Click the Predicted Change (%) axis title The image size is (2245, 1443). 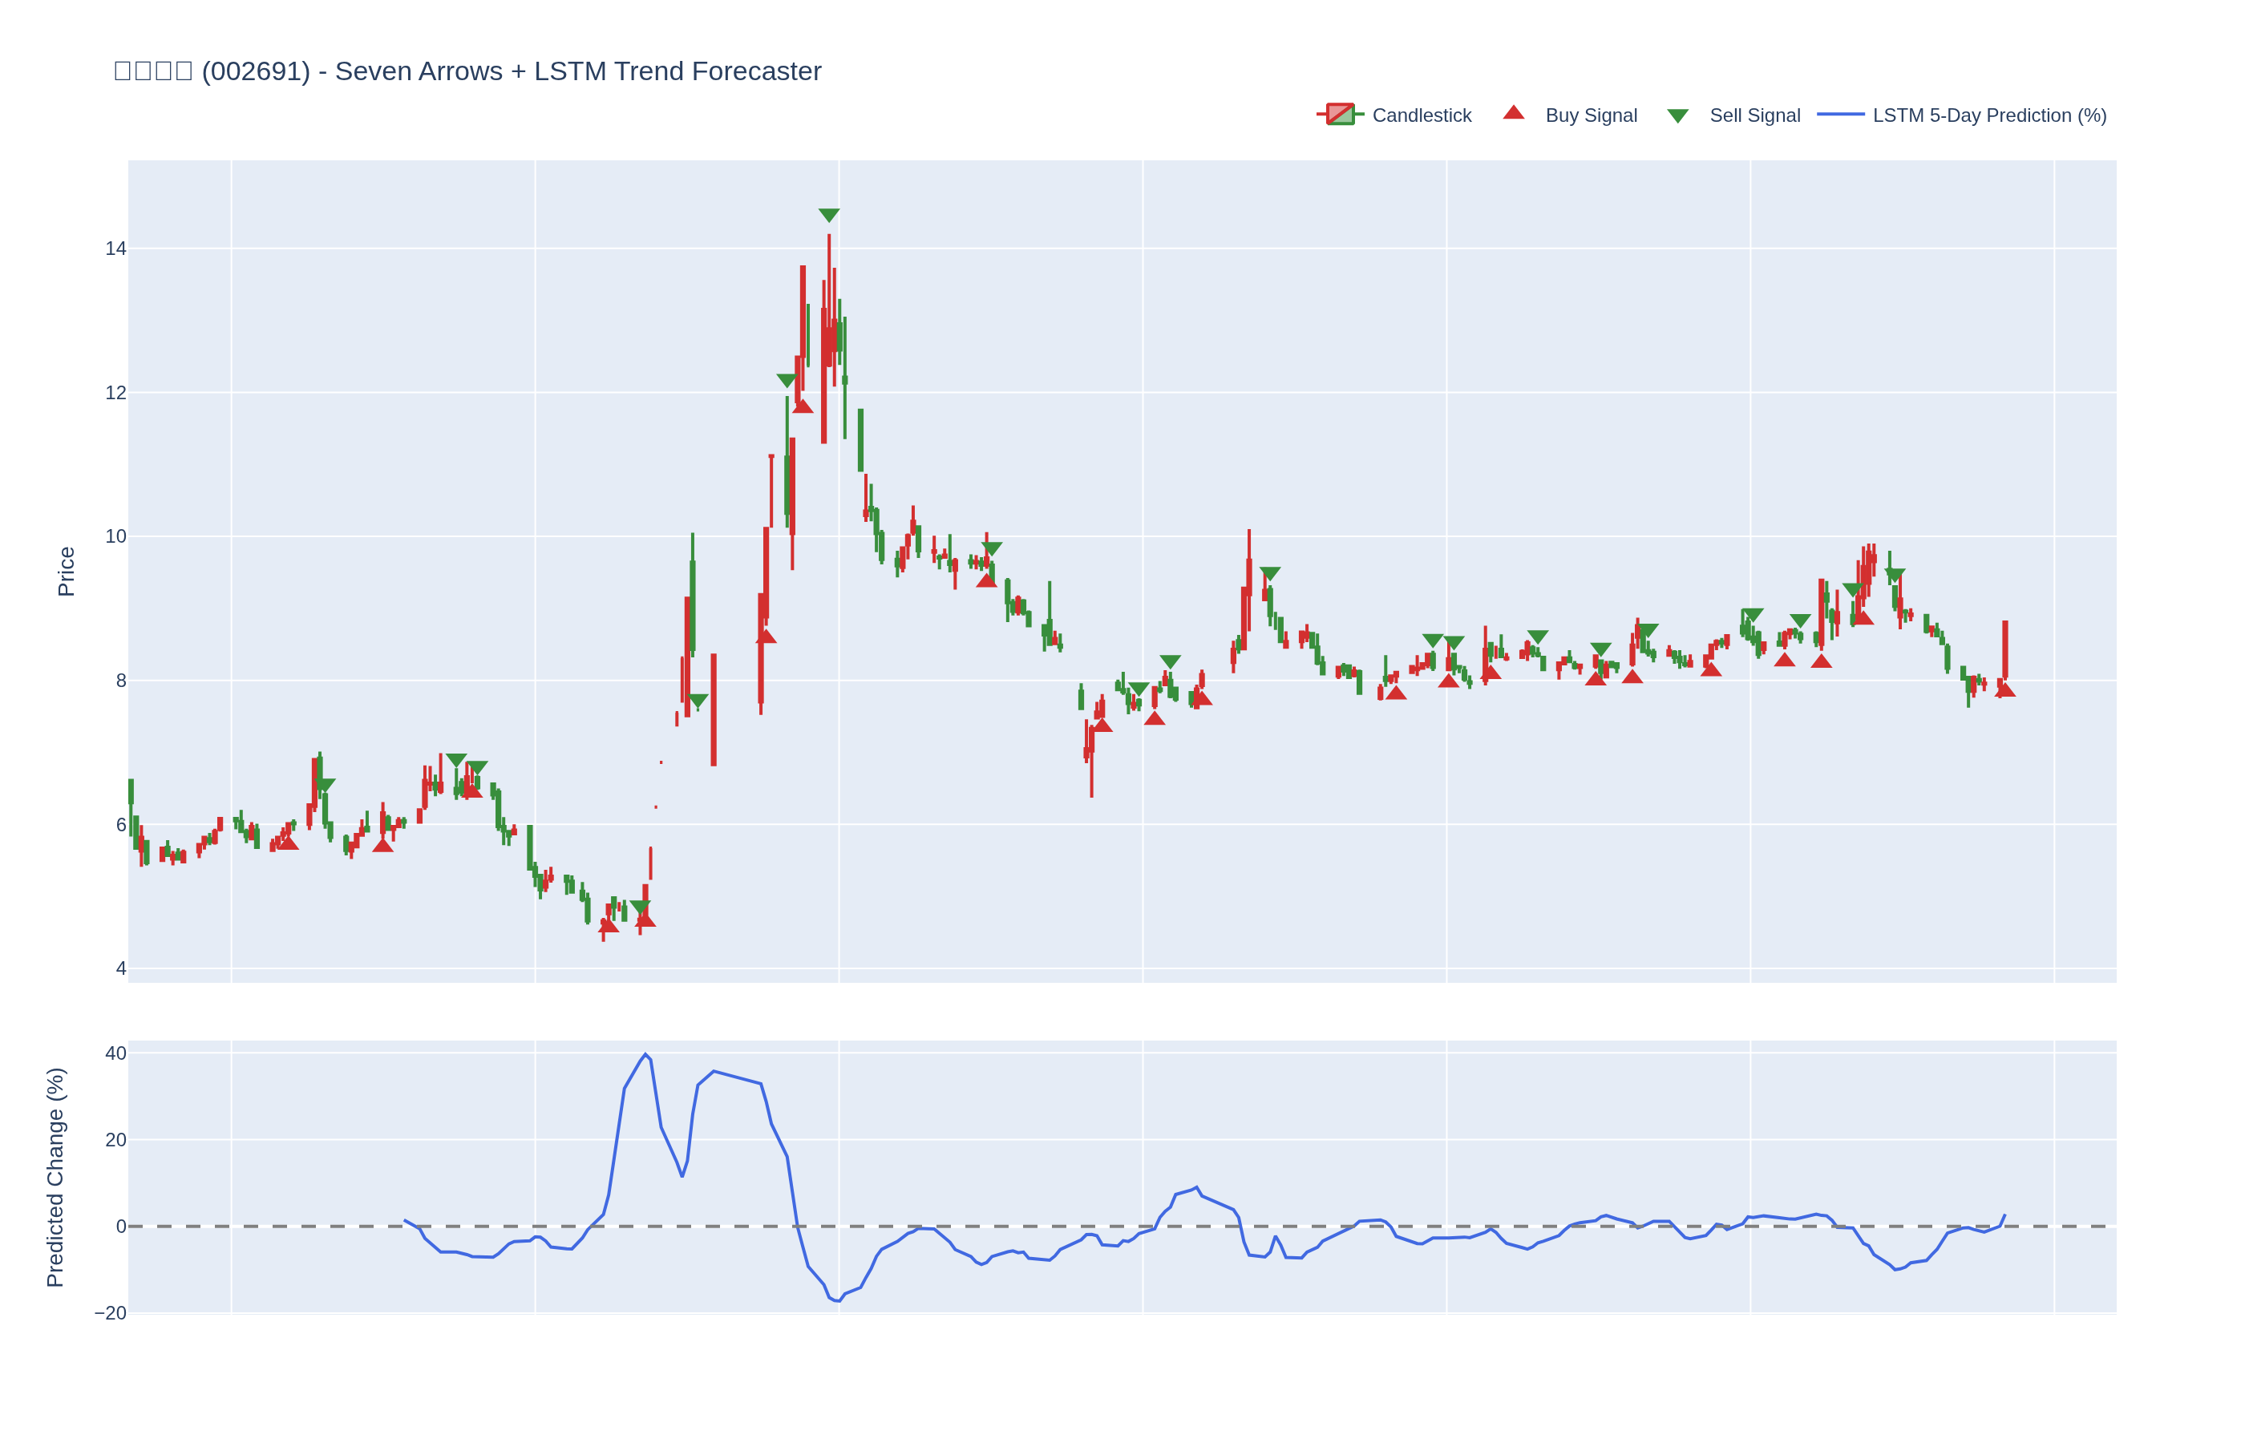click(55, 1177)
